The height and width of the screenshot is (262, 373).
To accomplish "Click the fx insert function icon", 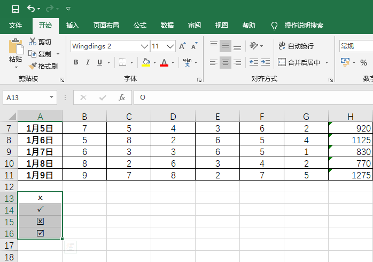I will [122, 97].
